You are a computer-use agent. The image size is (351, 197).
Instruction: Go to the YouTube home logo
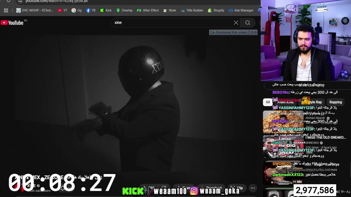click(12, 23)
